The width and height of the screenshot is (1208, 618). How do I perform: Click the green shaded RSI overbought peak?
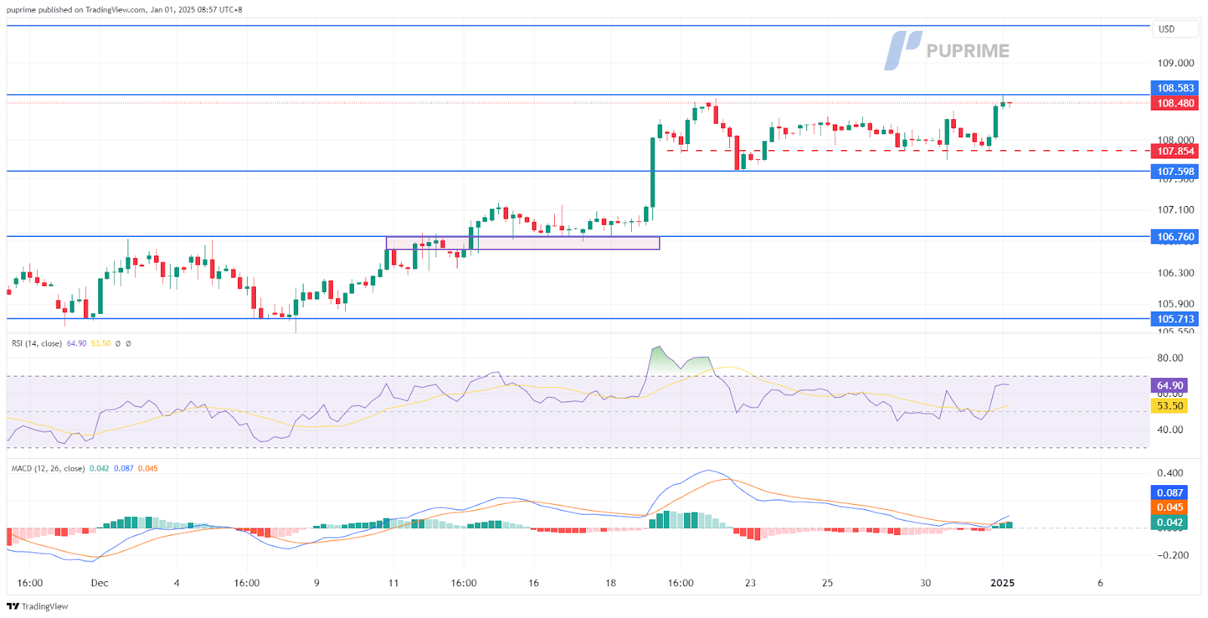(x=679, y=360)
